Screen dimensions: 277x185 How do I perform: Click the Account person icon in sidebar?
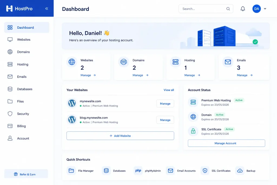point(10,138)
